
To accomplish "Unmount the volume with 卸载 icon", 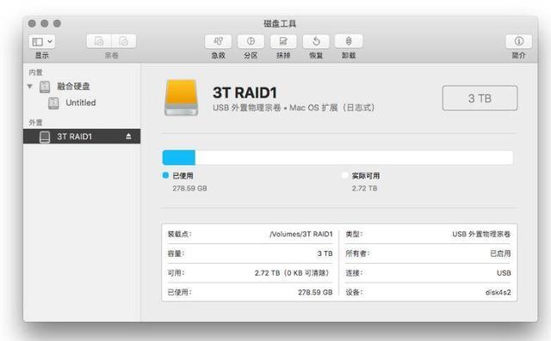I will coord(349,41).
